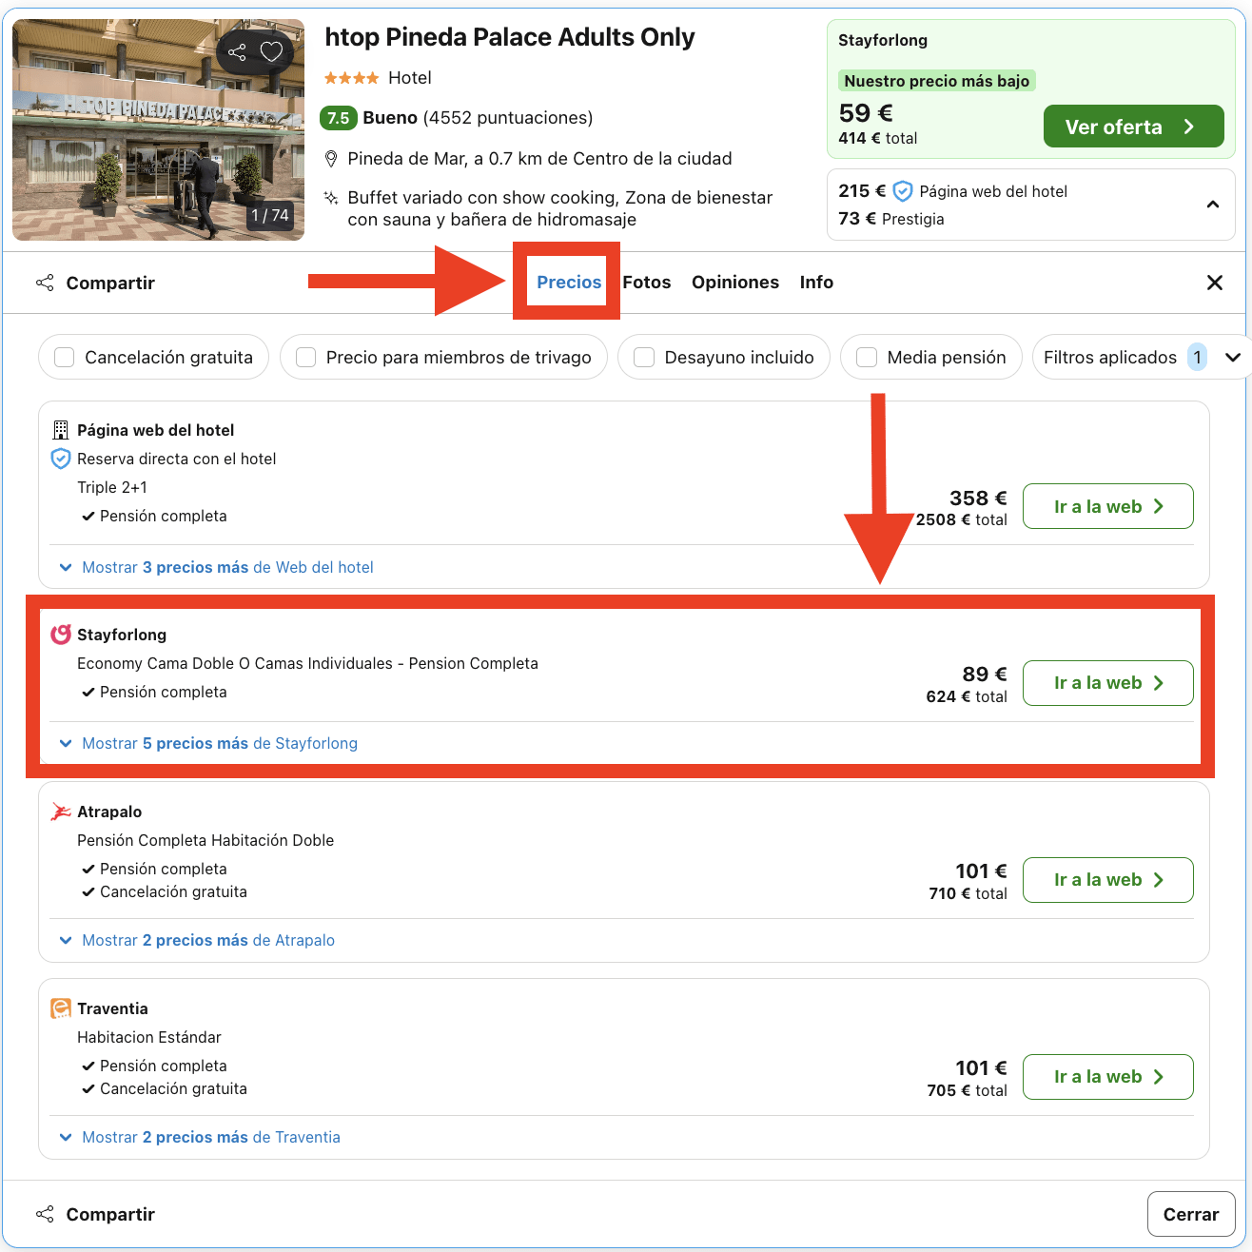This screenshot has width=1252, height=1252.
Task: Enable the Cancelación gratuita checkbox
Action: pos(65,358)
